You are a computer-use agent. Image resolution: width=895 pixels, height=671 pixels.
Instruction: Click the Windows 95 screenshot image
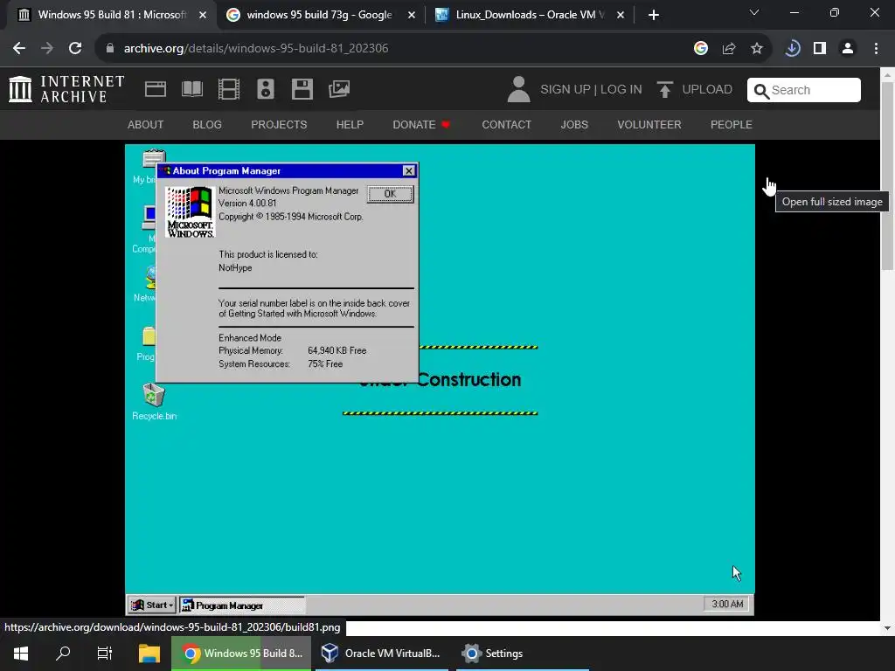(x=441, y=380)
